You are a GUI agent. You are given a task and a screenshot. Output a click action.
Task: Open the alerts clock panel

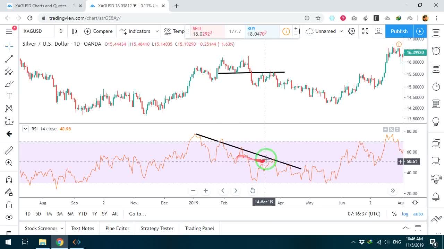tap(436, 50)
